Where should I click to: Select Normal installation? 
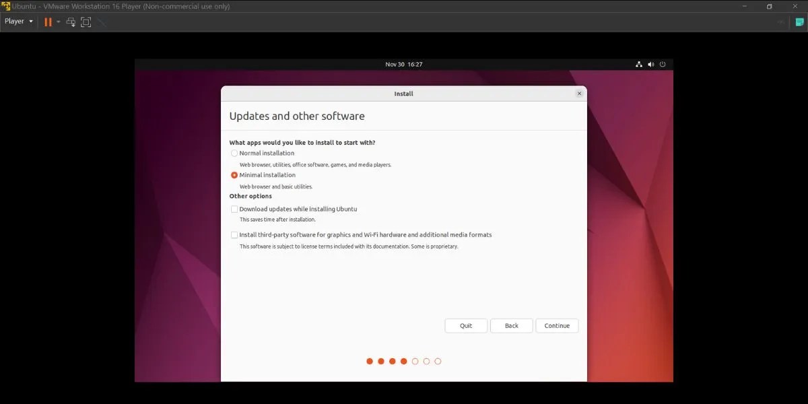pyautogui.click(x=234, y=153)
